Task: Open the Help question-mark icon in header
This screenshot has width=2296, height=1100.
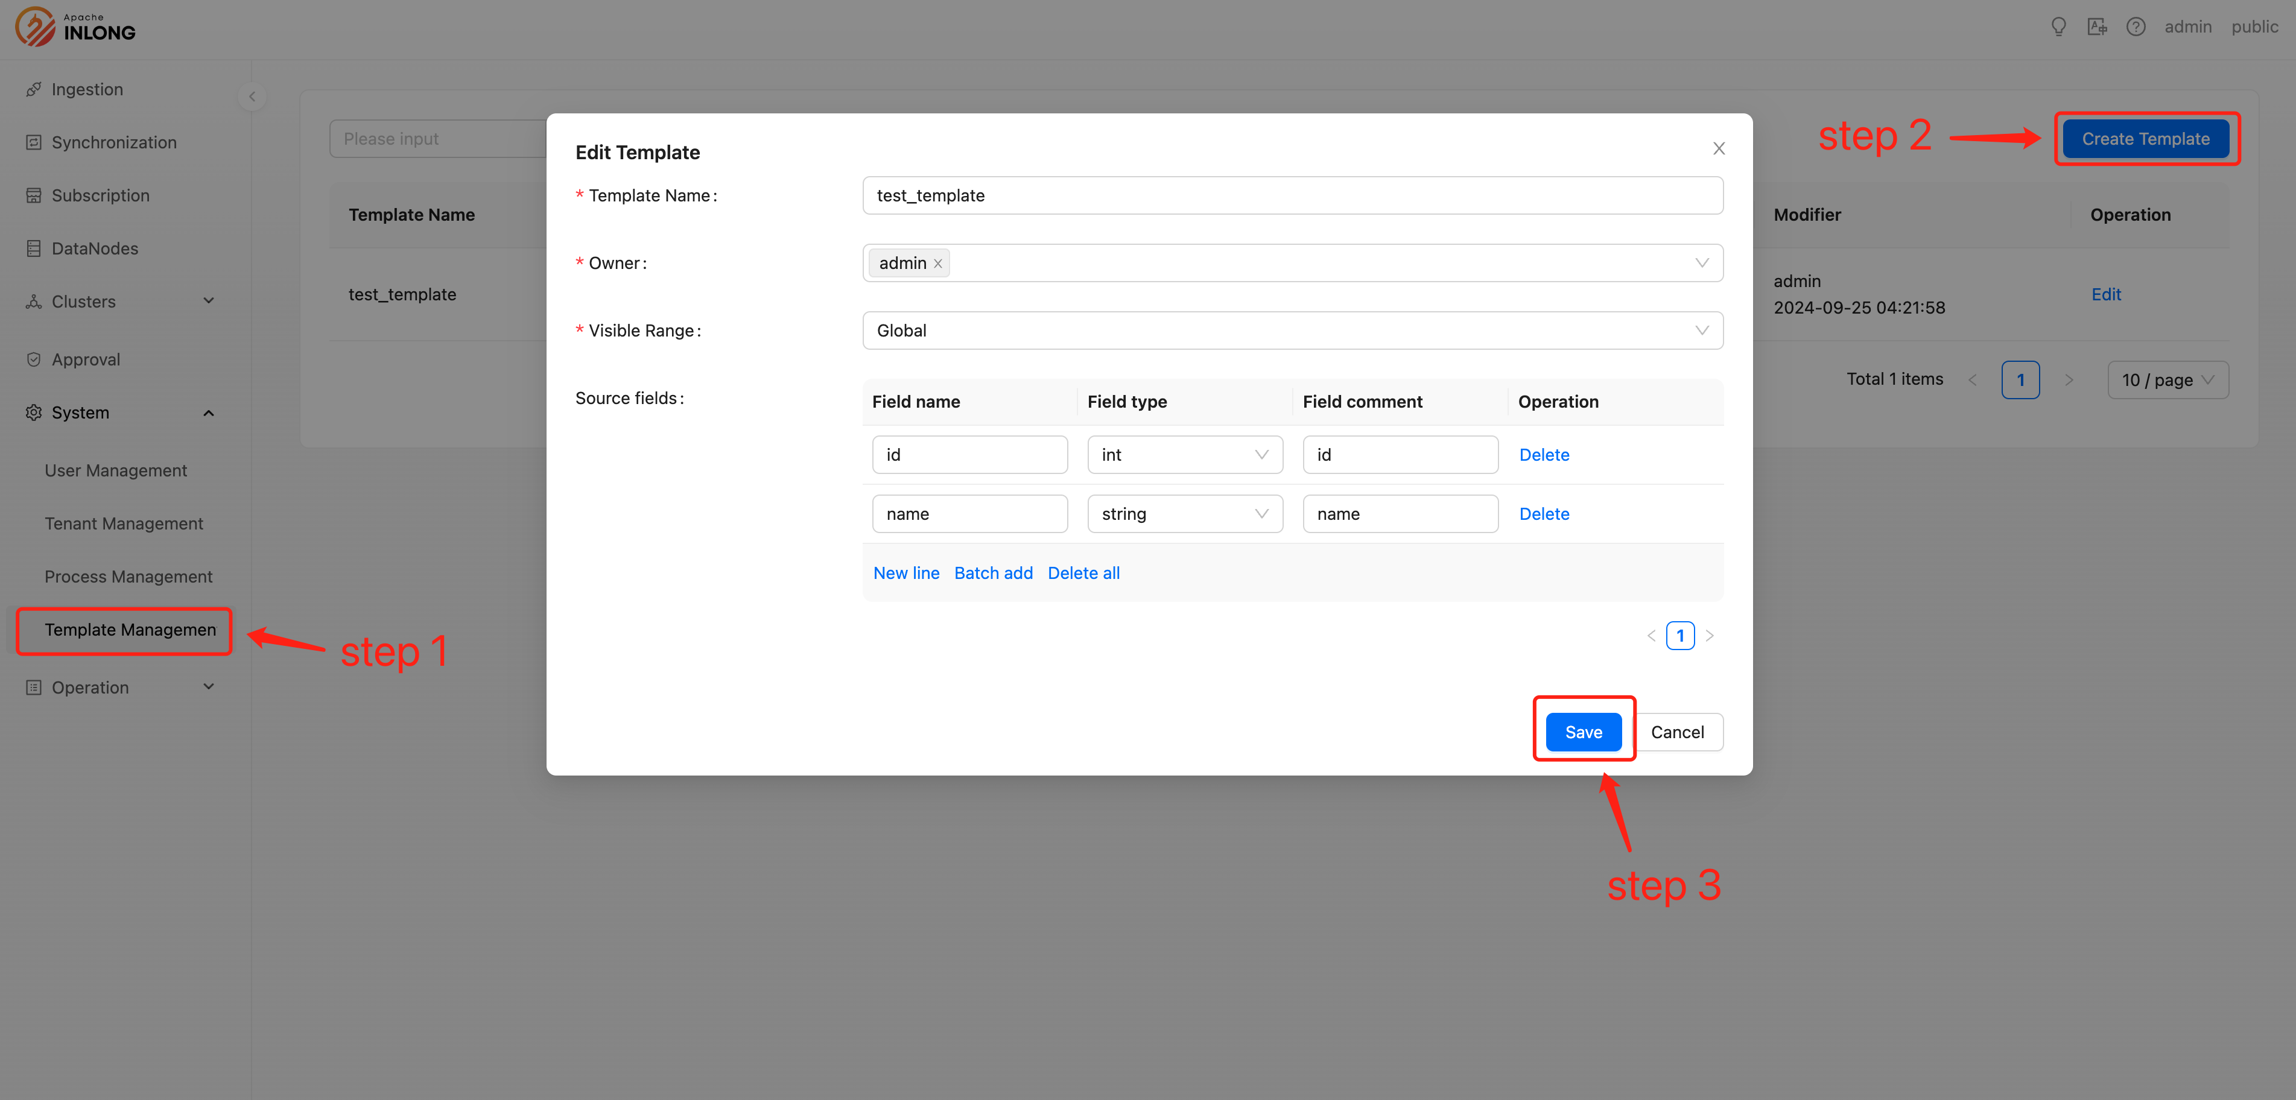Action: click(2137, 27)
